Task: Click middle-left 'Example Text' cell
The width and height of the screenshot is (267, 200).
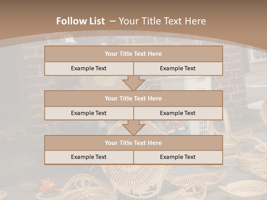Action: click(89, 113)
